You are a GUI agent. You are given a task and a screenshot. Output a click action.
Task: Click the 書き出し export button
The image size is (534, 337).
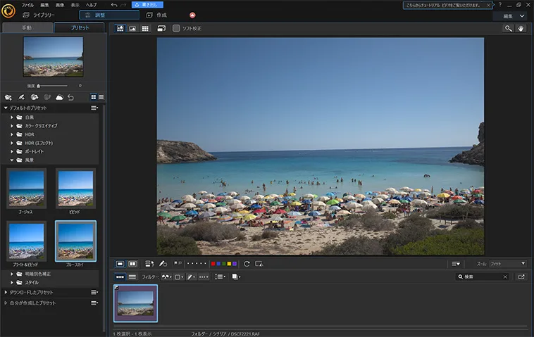point(147,5)
